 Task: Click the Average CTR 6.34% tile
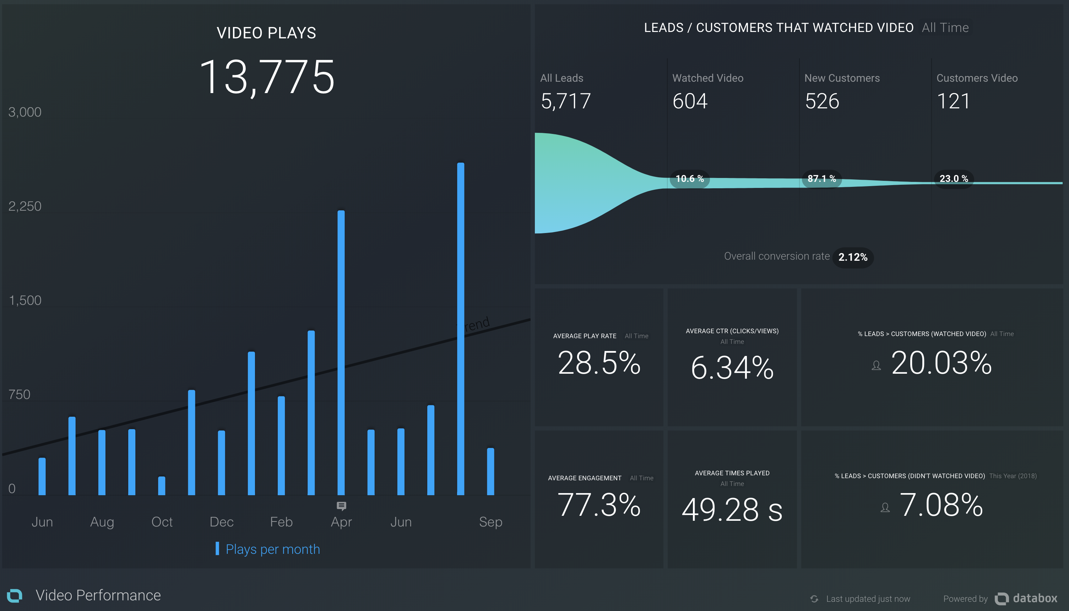coord(732,357)
